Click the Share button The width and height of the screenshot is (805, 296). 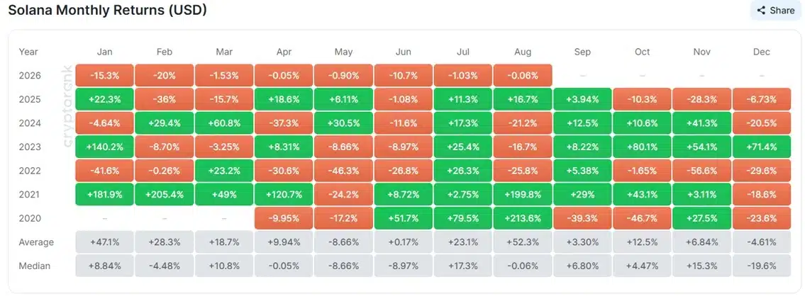click(775, 10)
